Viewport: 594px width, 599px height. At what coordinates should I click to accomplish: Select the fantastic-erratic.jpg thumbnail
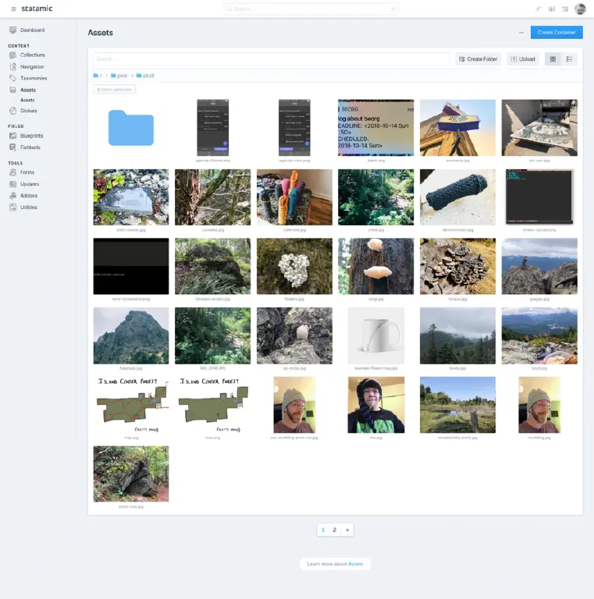(x=213, y=266)
